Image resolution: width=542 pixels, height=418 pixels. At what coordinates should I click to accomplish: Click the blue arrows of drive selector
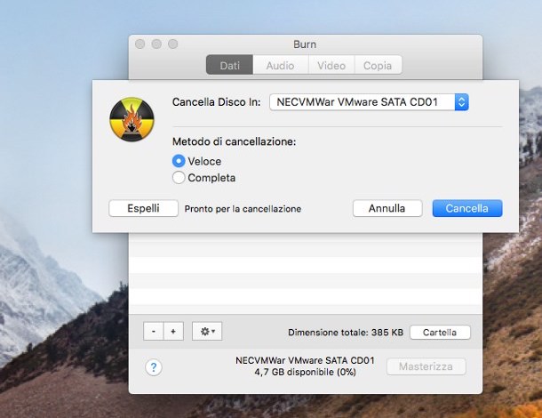click(x=461, y=102)
